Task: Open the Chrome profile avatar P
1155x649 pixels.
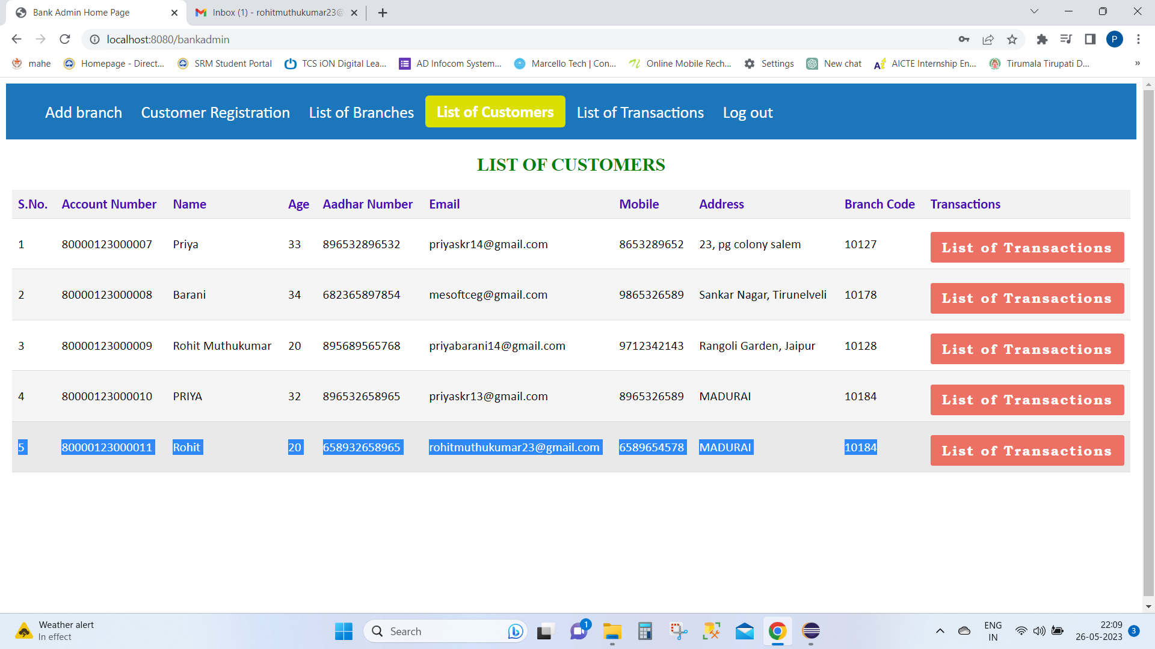Action: point(1115,39)
